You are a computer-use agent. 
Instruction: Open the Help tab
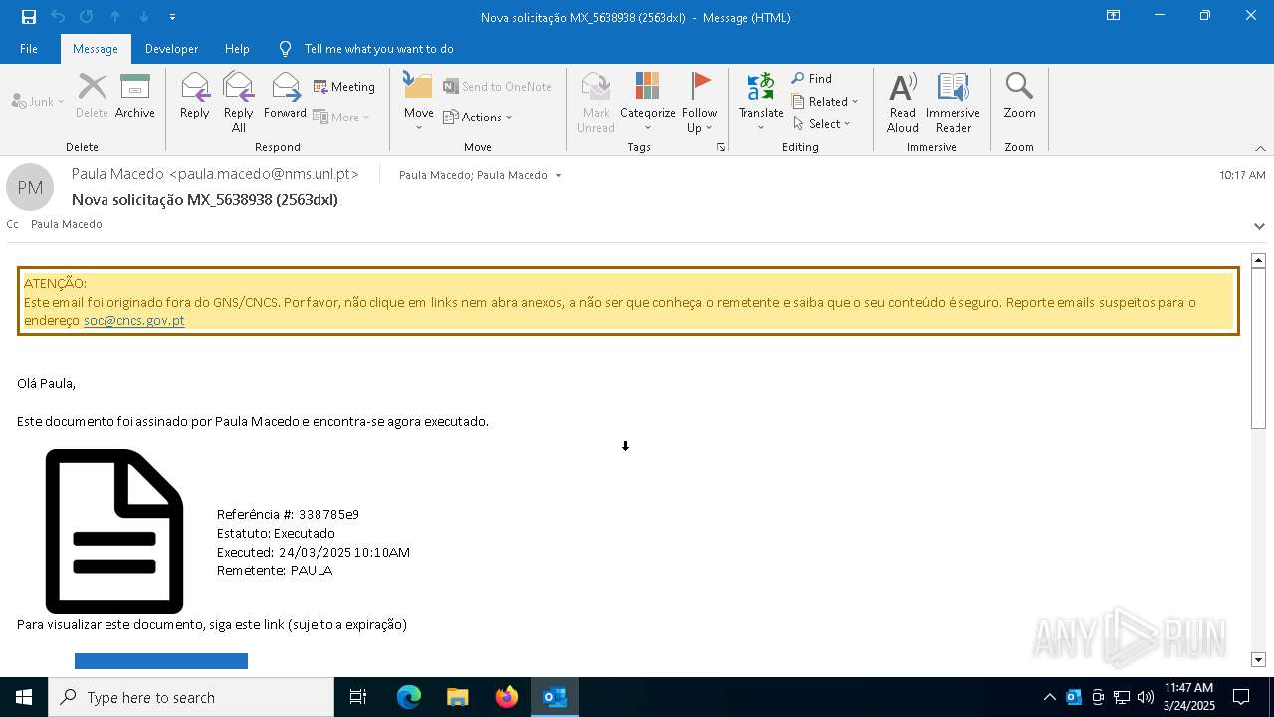(237, 49)
